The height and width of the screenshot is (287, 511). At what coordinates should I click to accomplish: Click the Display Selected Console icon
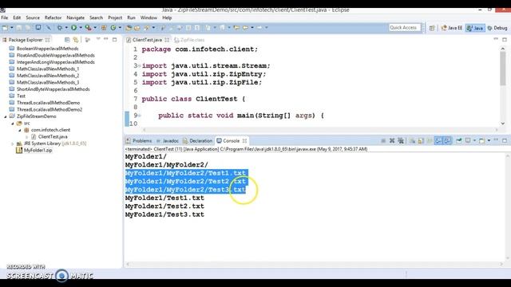(468, 140)
